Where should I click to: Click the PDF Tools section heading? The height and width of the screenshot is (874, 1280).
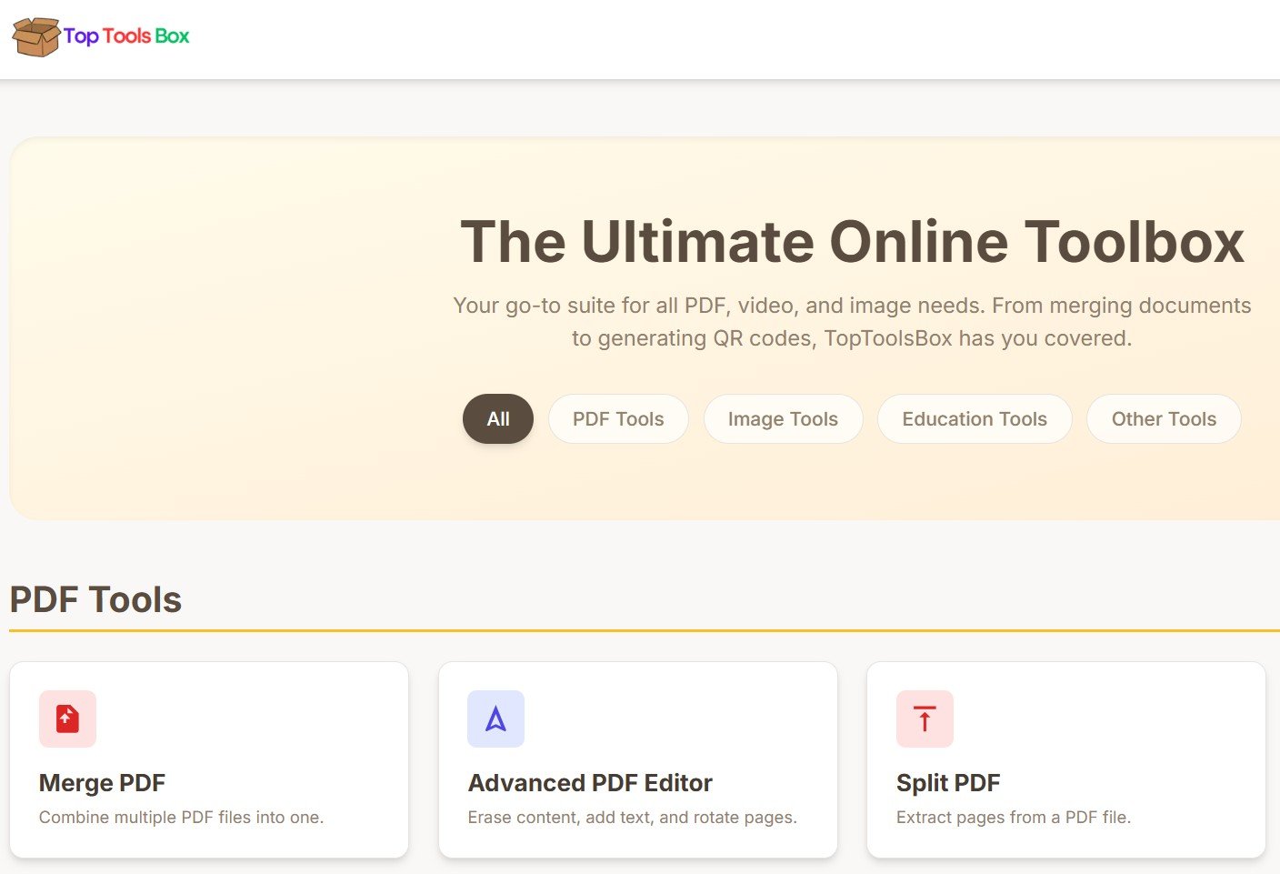point(95,600)
